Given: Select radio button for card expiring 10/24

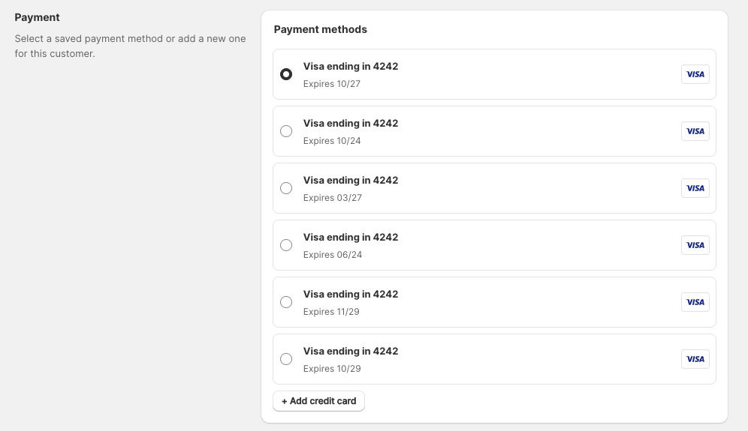Looking at the screenshot, I should click(x=286, y=131).
